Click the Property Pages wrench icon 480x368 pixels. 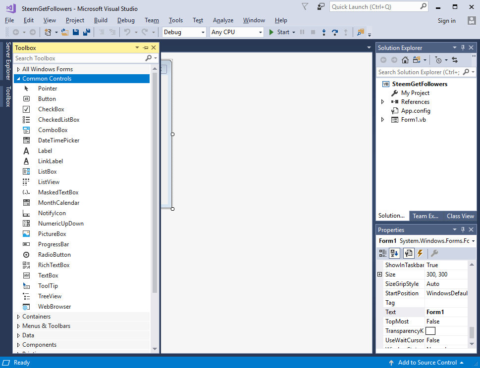pyautogui.click(x=434, y=253)
